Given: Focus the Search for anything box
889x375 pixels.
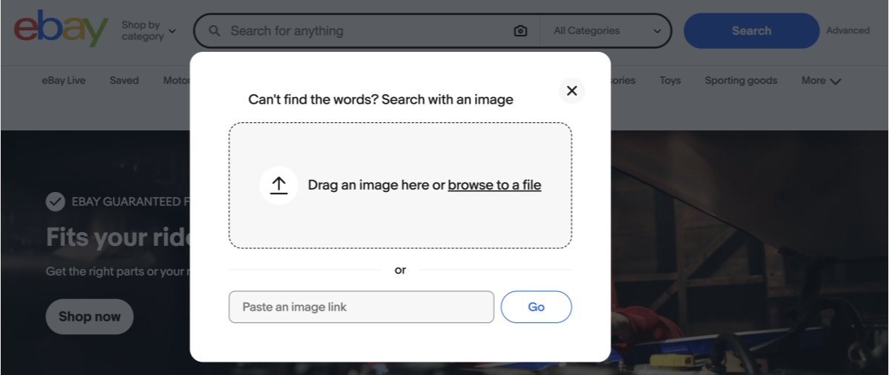Looking at the screenshot, I should 368,31.
